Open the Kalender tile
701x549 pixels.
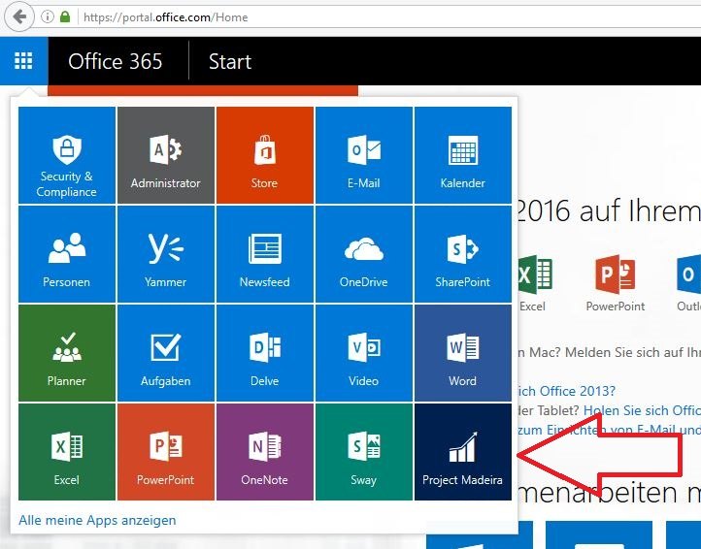pyautogui.click(x=463, y=155)
